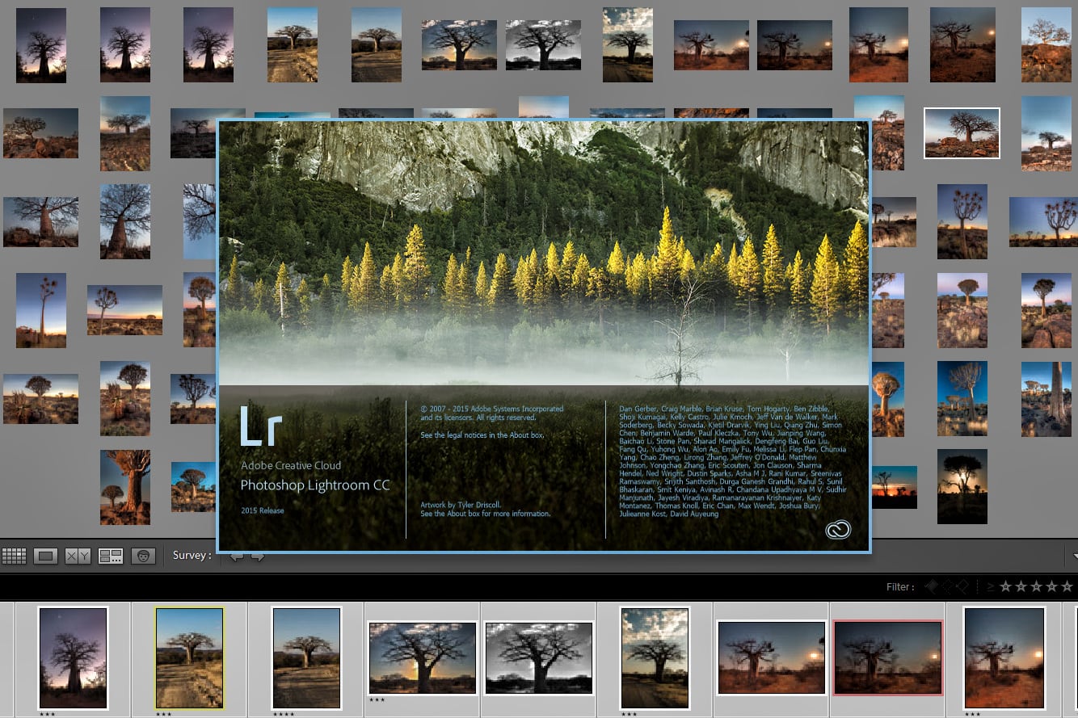Viewport: 1078px width, 718px height.
Task: Switch to Loupe view in toolbar
Action: pyautogui.click(x=45, y=556)
